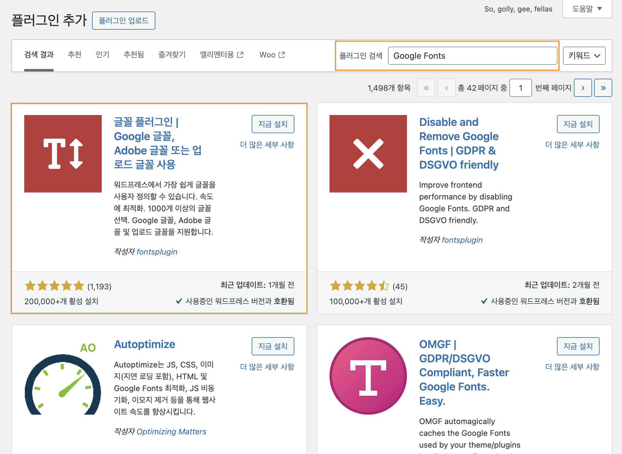Click the five-star rating of Fonts Plugin
The width and height of the screenshot is (622, 454).
coord(55,286)
